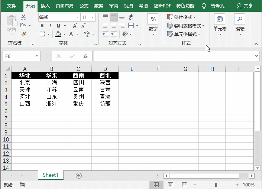Open alignment settings dialog launcher
Image resolution: width=262 pixels, height=189 pixels.
[x=140, y=44]
